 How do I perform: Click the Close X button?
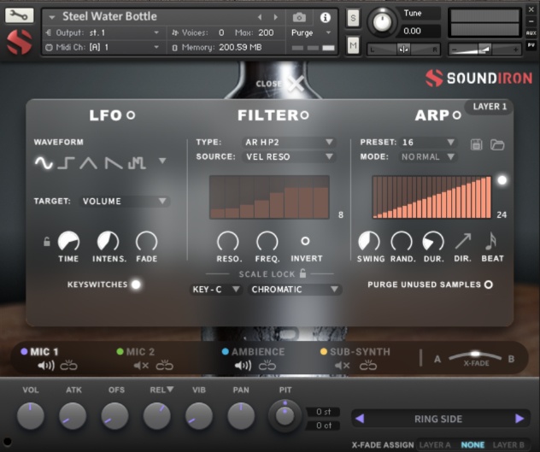pyautogui.click(x=281, y=84)
